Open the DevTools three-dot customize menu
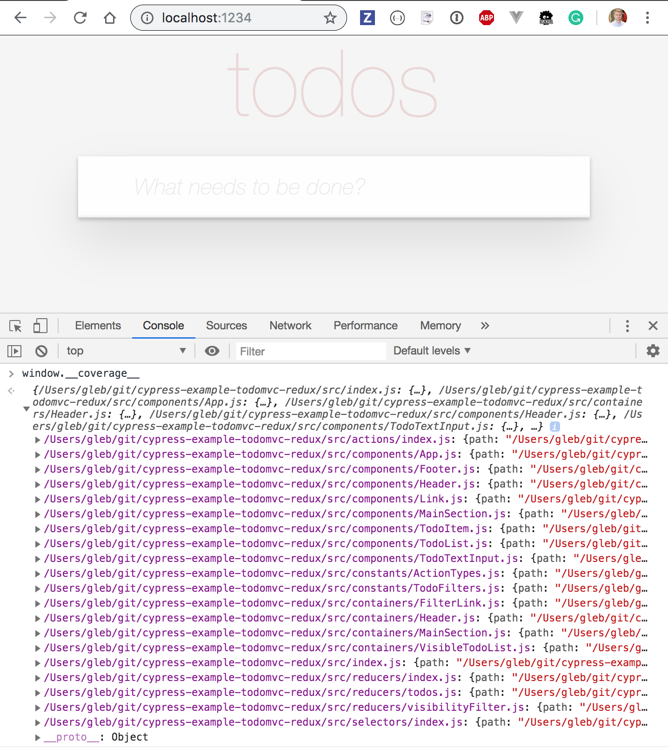This screenshot has width=668, height=748. tap(628, 326)
